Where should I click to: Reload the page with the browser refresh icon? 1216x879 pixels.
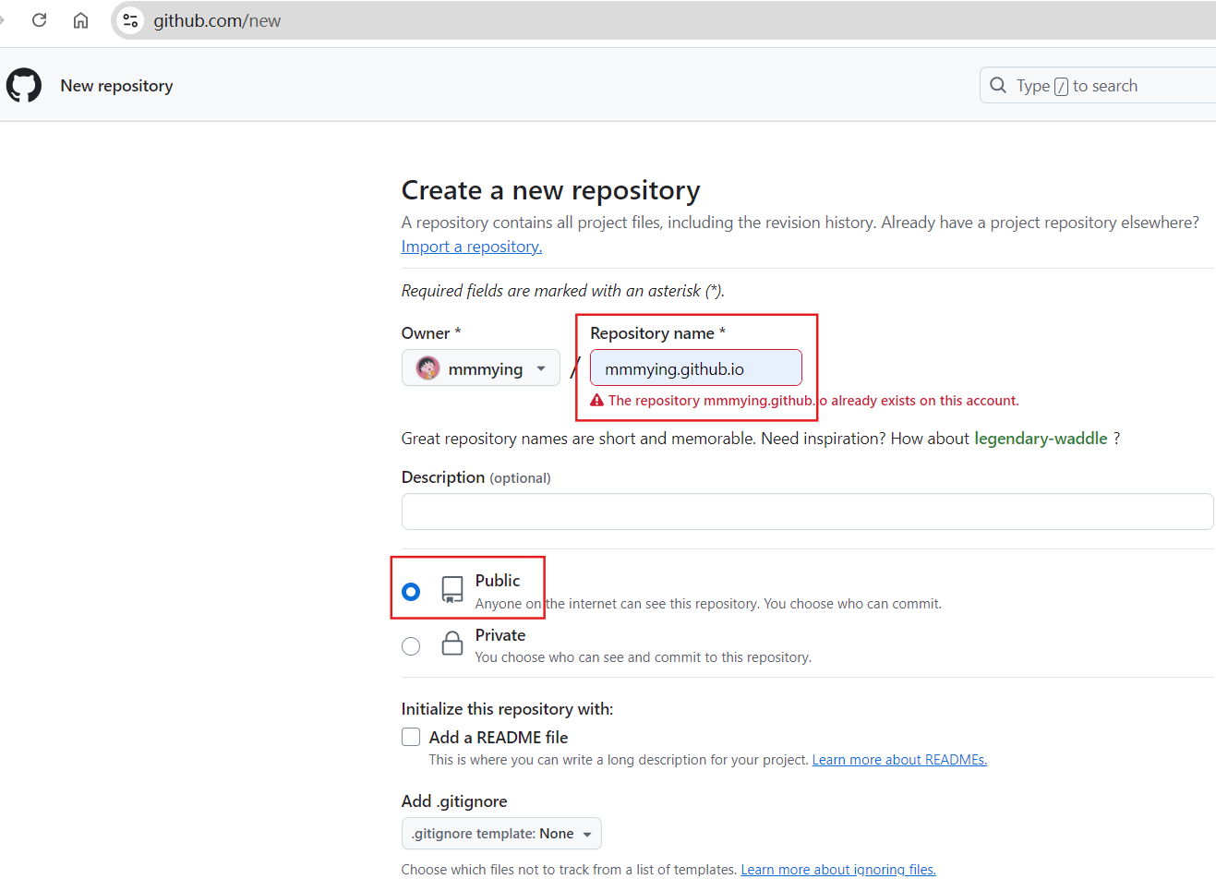point(39,20)
